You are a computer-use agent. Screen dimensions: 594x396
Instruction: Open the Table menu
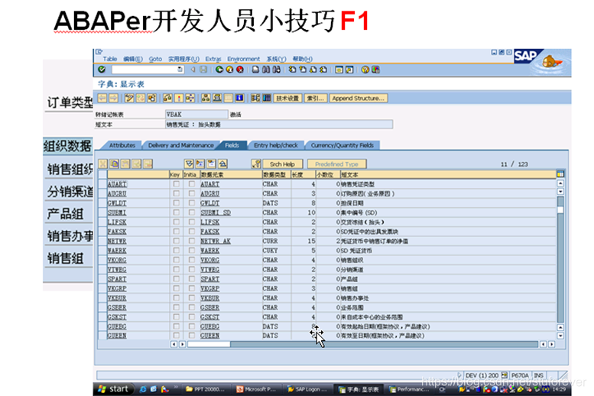(x=110, y=59)
